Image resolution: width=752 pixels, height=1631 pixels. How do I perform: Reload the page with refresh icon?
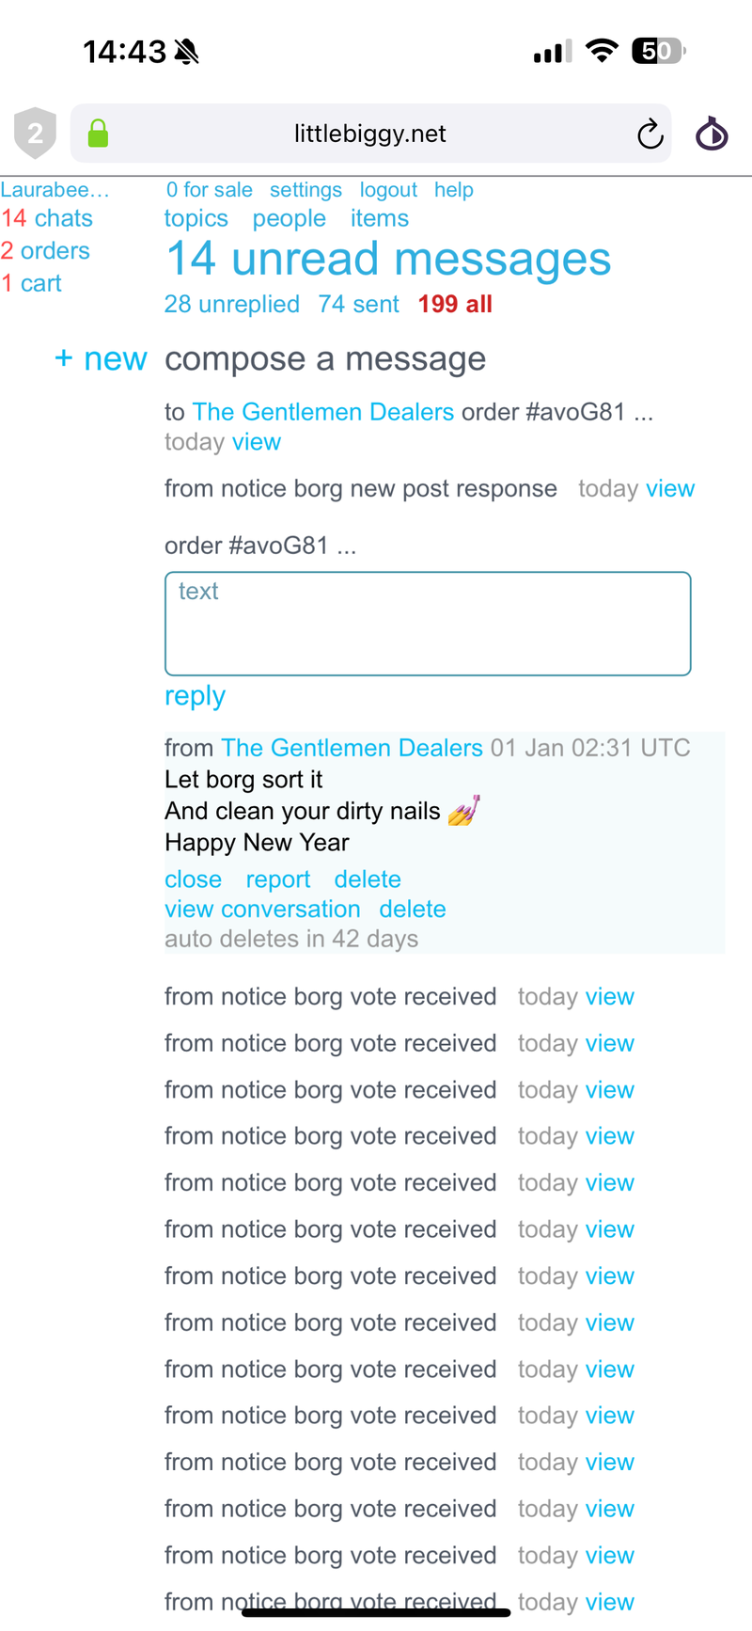(650, 135)
